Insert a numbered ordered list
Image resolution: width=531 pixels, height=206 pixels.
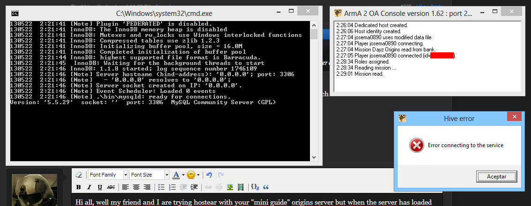click(x=172, y=187)
